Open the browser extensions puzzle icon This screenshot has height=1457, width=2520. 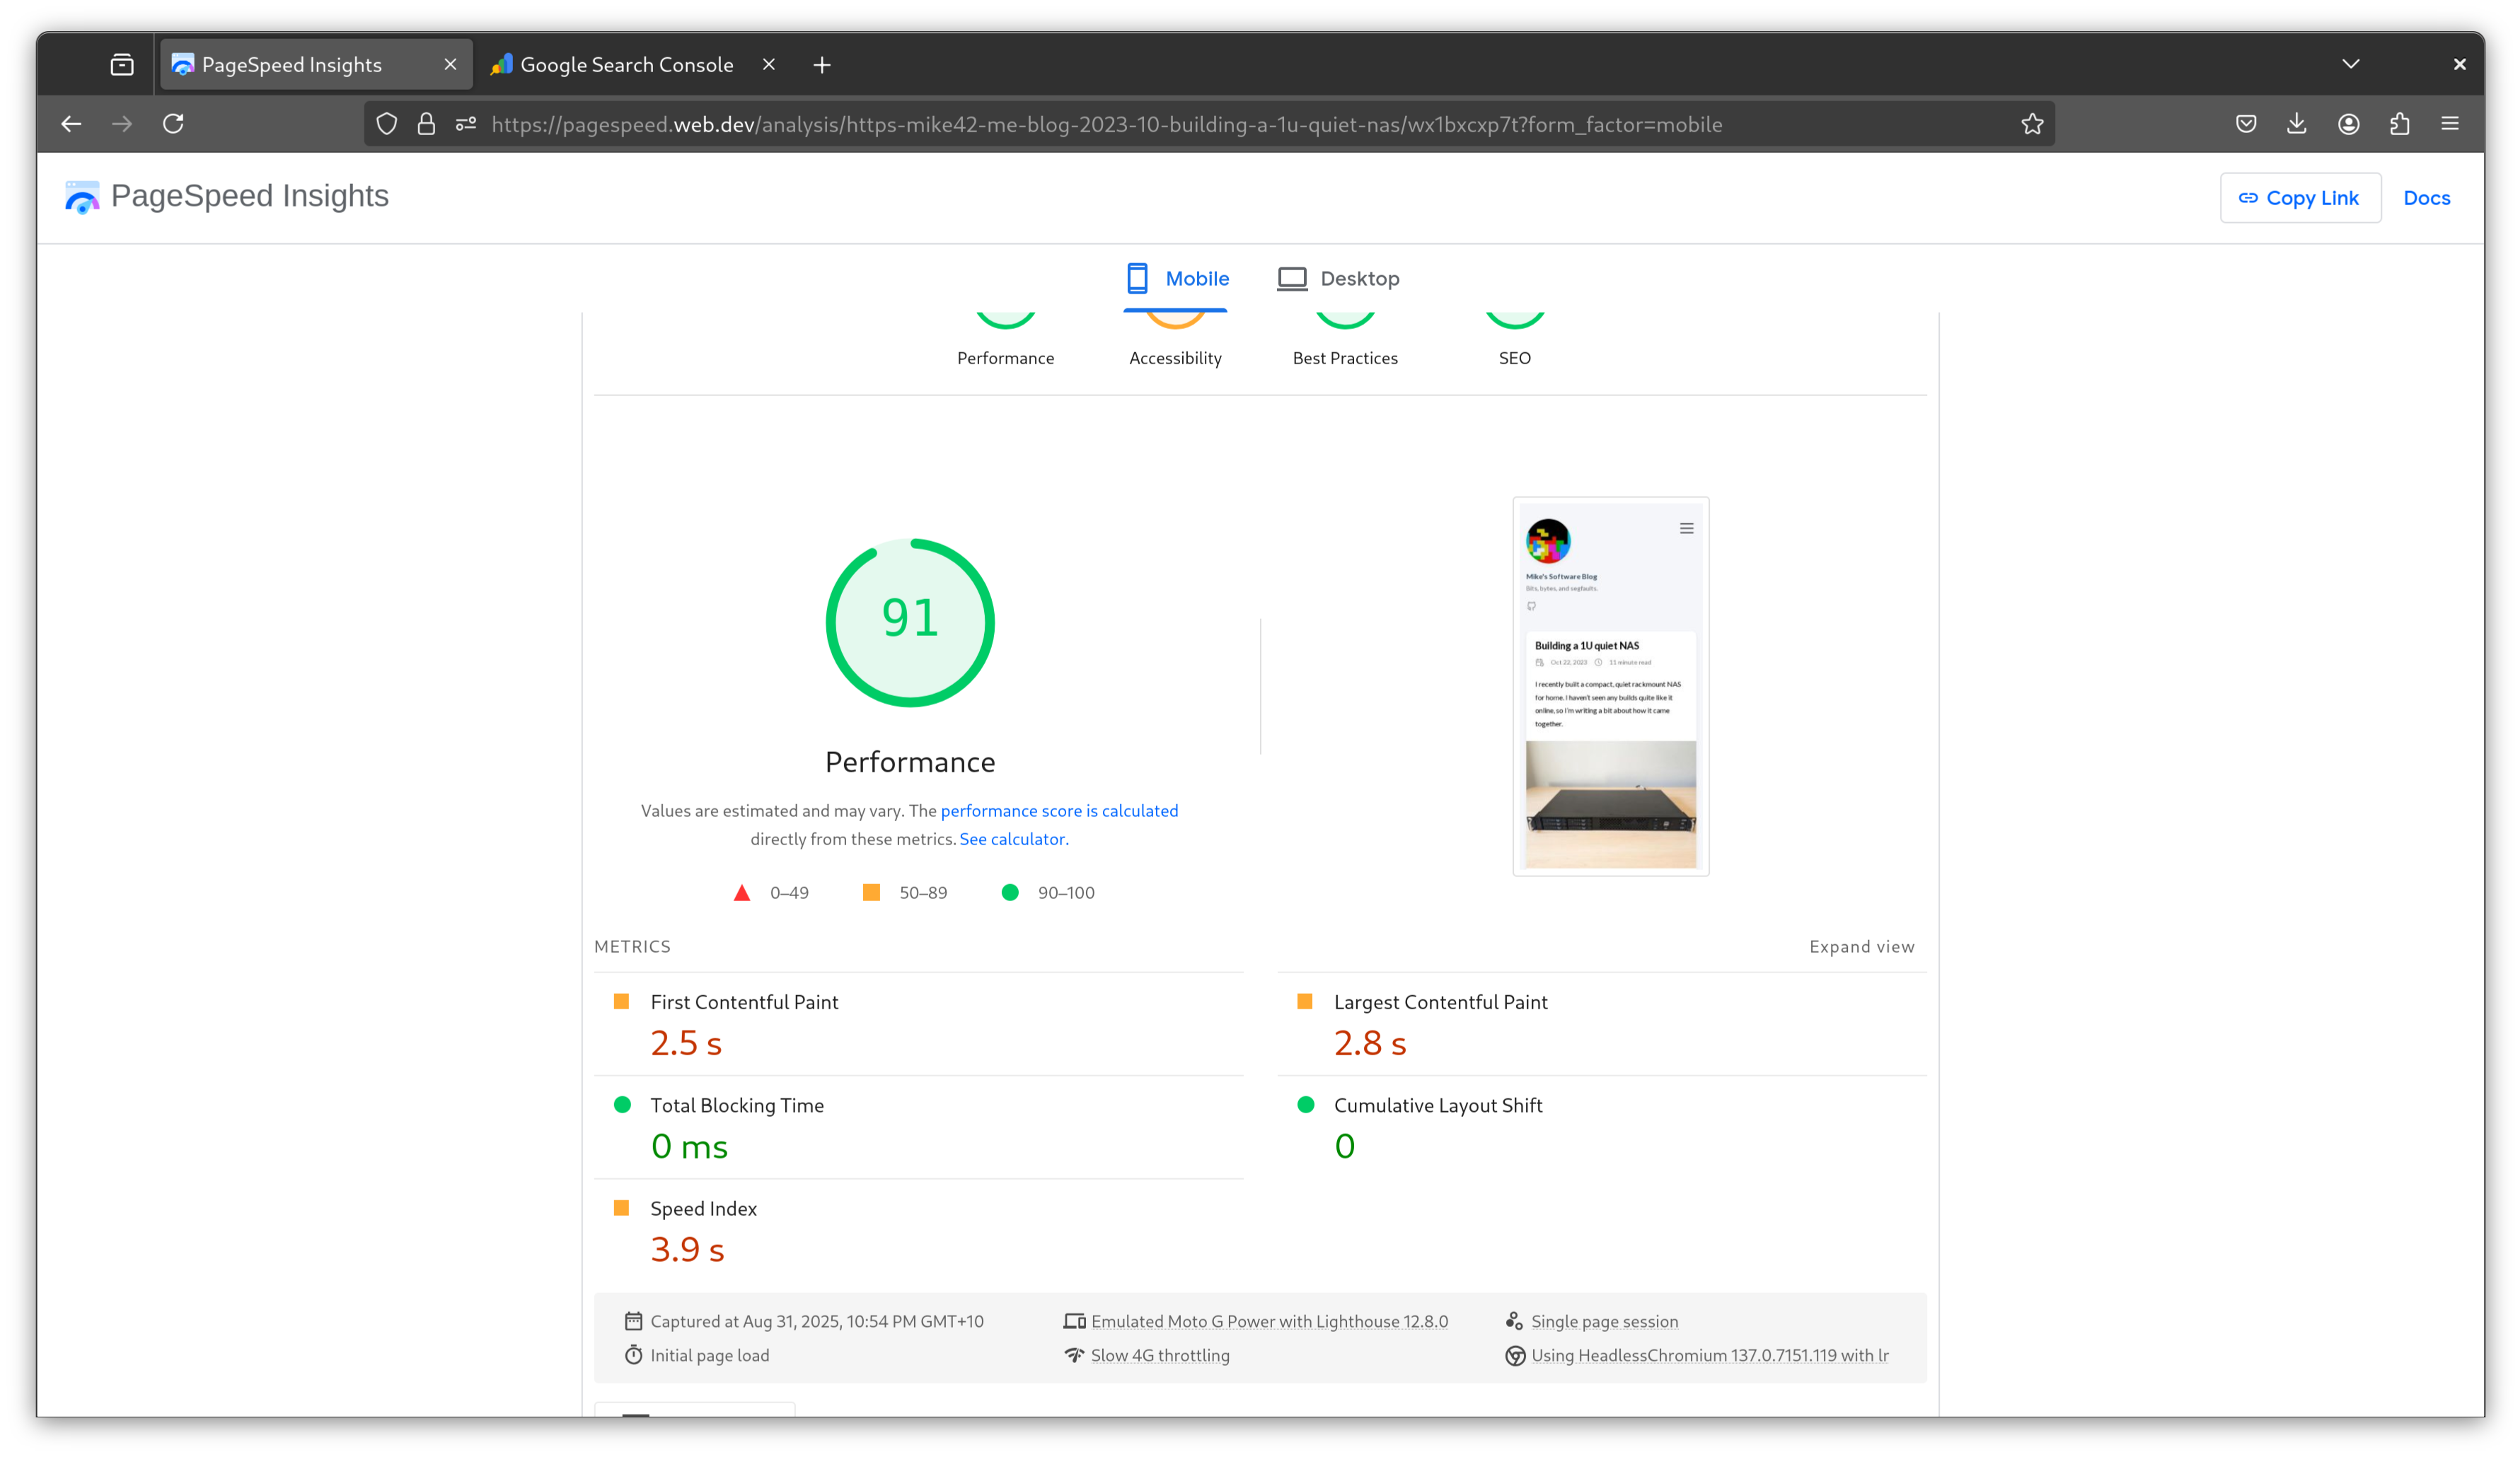pyautogui.click(x=2400, y=124)
